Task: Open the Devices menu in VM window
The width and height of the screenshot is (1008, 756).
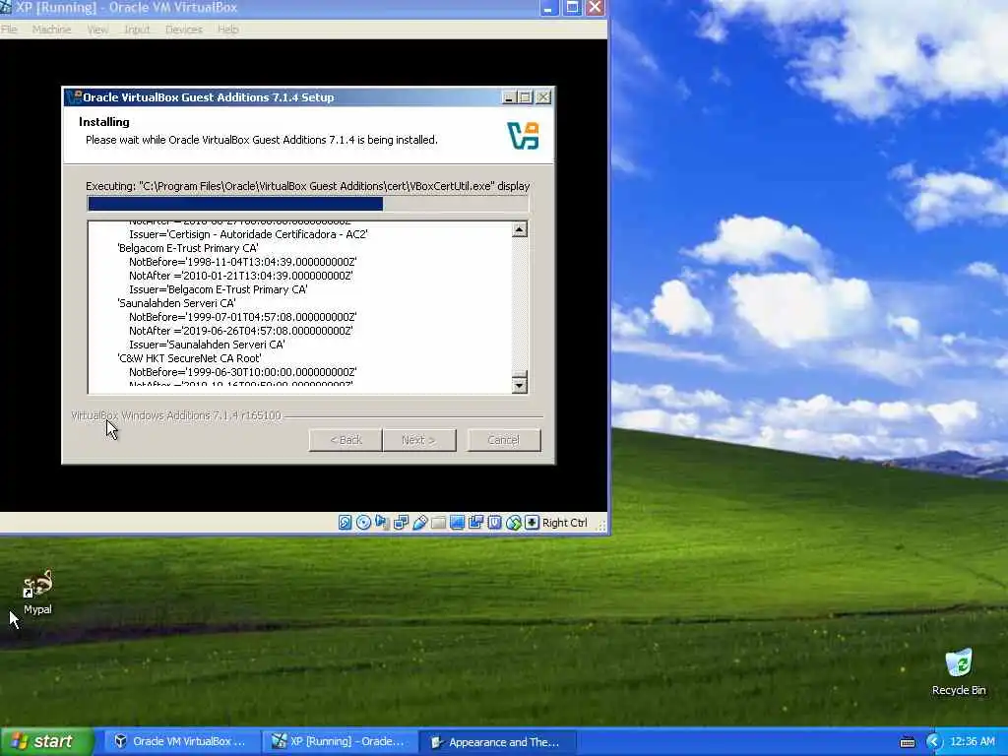Action: tap(184, 30)
